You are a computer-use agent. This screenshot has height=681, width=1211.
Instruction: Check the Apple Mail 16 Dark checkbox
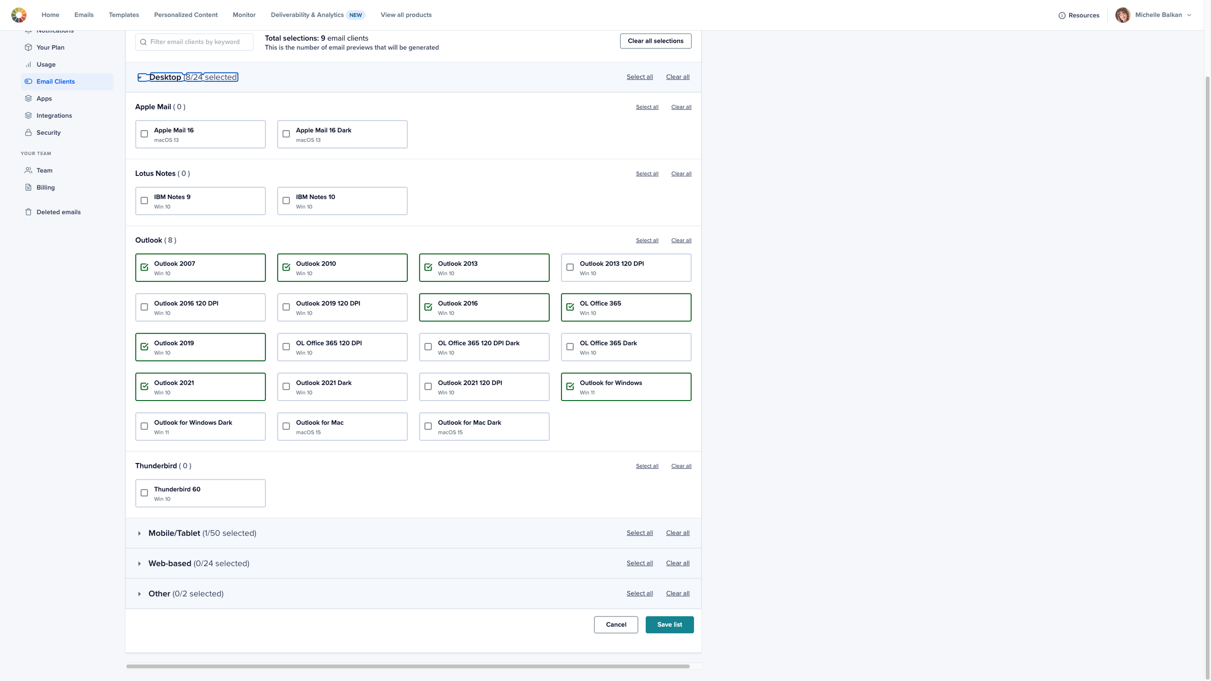(286, 134)
